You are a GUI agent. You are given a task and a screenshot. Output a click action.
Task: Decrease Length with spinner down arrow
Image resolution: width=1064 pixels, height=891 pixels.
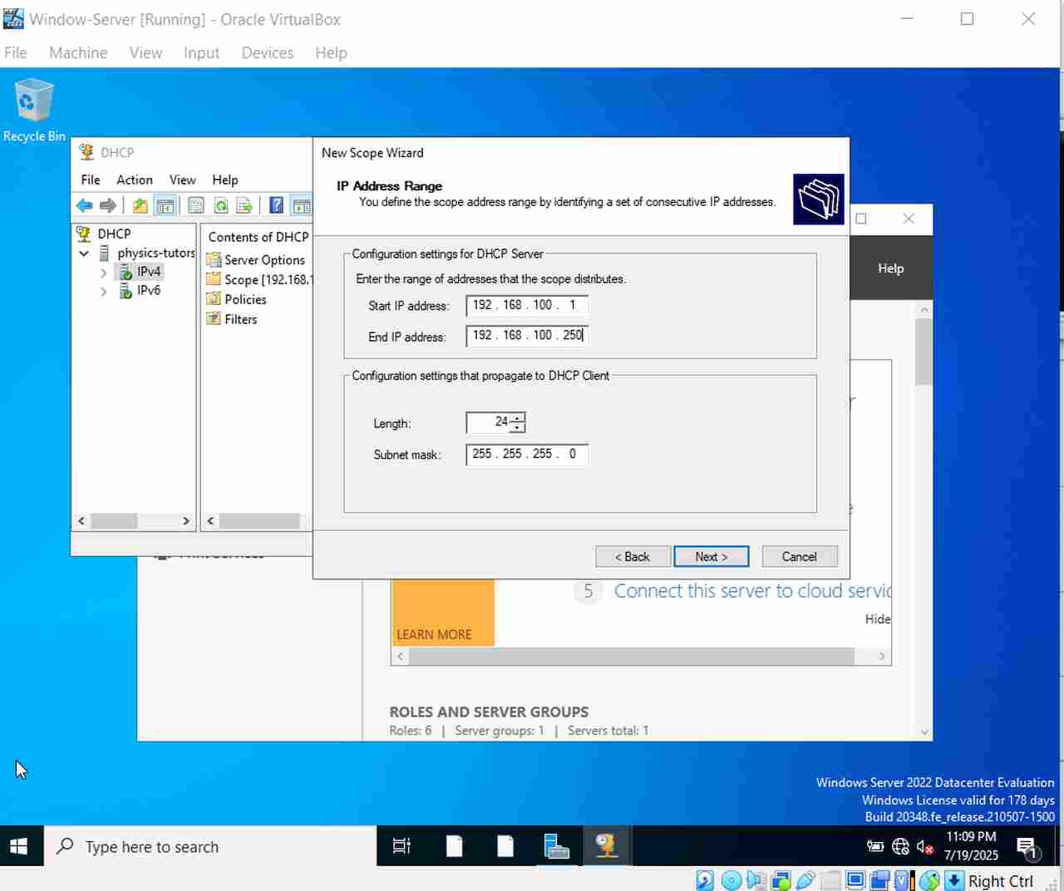click(x=518, y=427)
